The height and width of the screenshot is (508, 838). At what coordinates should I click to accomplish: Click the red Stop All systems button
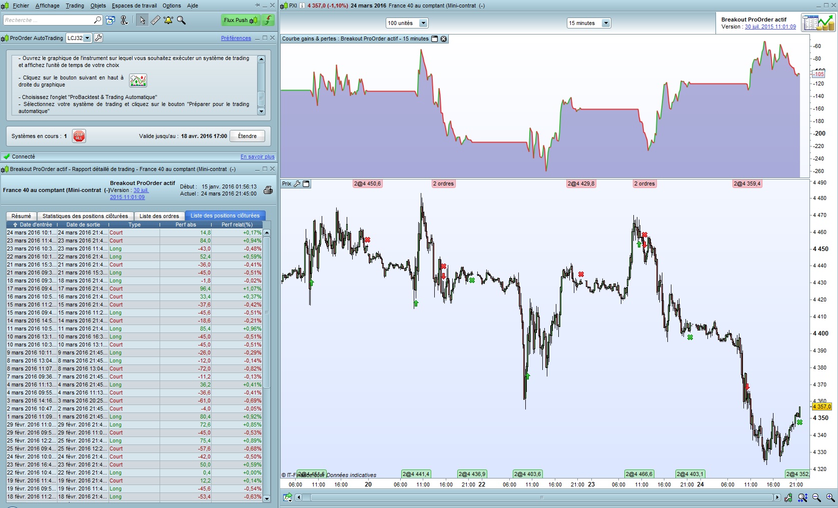click(x=79, y=136)
